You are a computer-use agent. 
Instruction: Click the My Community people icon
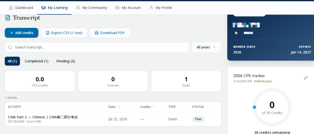click(x=78, y=8)
